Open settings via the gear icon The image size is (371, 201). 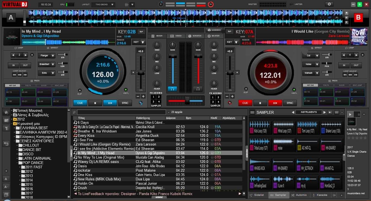329,4
